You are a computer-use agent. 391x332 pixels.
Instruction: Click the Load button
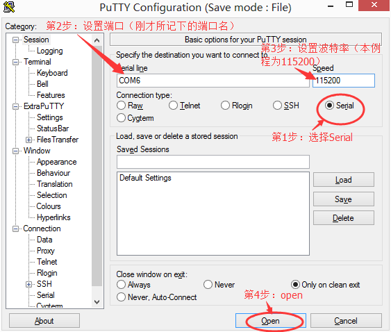pos(343,180)
